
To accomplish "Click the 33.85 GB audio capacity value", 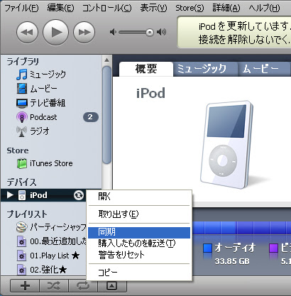I will [232, 261].
